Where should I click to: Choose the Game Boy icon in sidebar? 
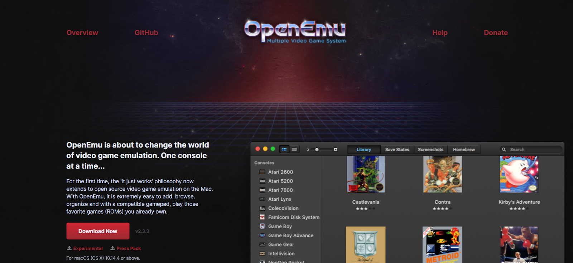pyautogui.click(x=262, y=226)
